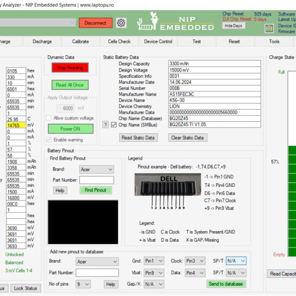Open settings via the gear icon

(x=121, y=23)
